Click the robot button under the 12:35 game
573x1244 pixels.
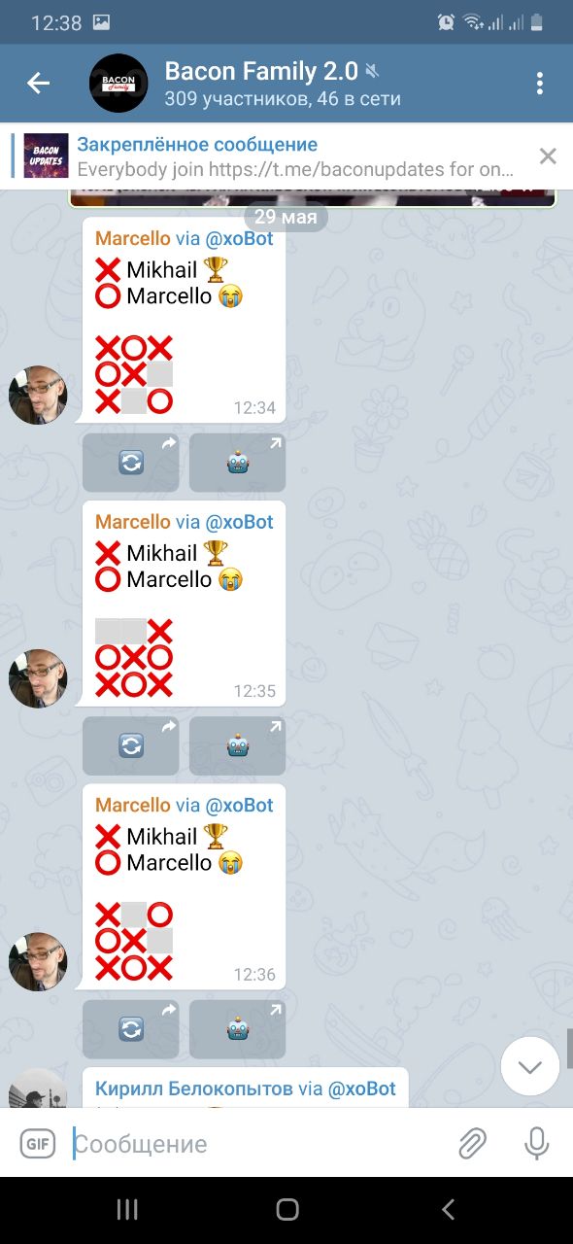[x=238, y=746]
